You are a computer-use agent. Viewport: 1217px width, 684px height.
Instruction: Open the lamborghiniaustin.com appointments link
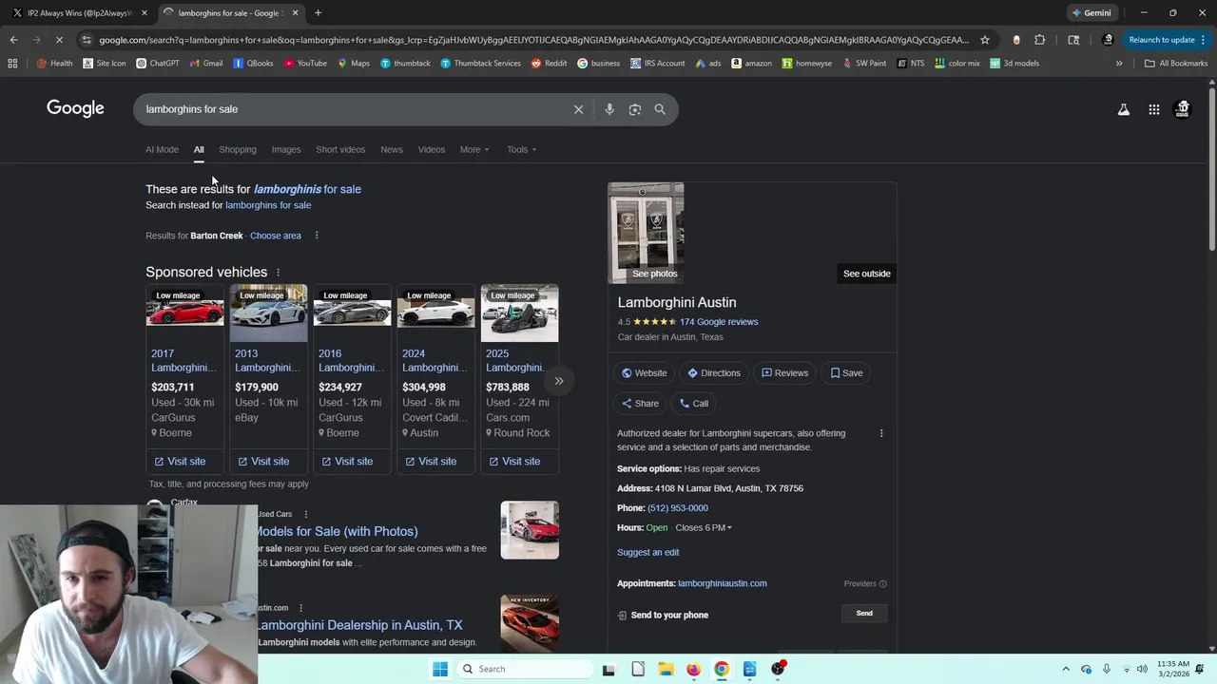723,583
